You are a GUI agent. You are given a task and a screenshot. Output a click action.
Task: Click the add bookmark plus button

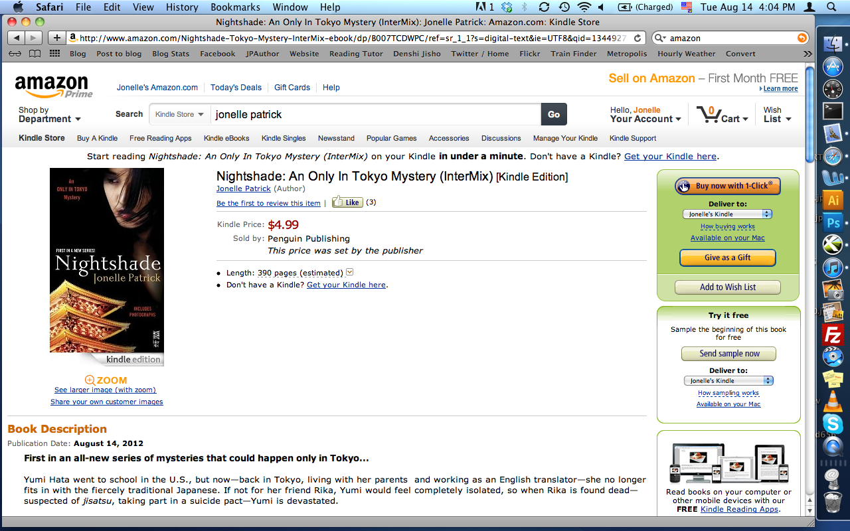coord(57,38)
